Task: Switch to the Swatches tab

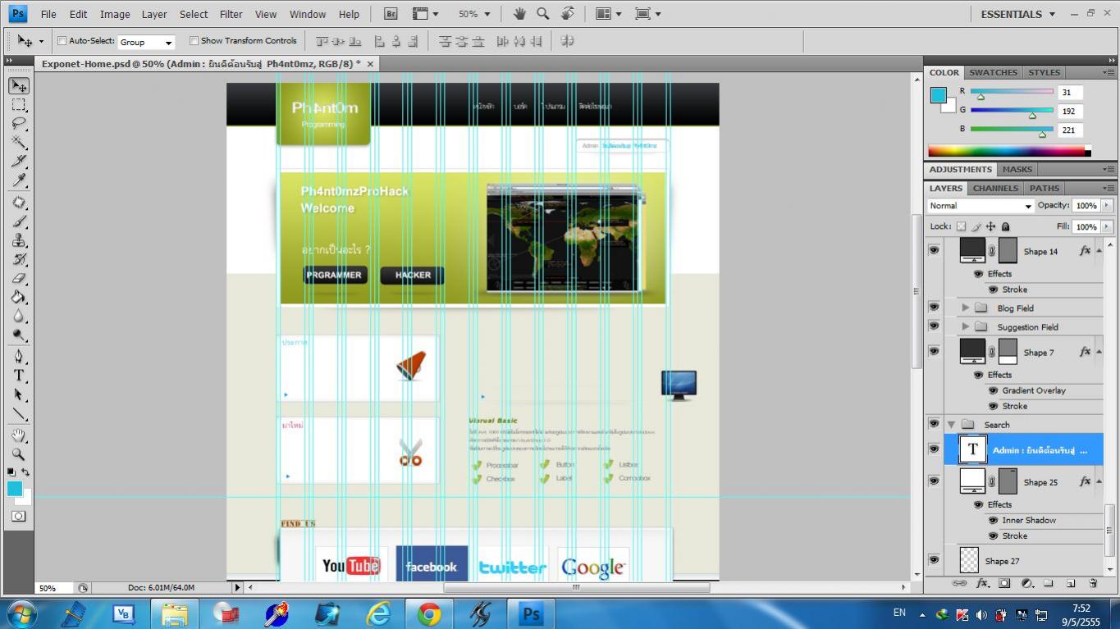Action: 993,72
